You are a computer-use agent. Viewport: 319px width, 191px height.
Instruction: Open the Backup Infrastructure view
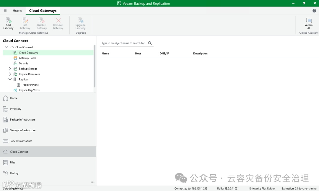point(48,119)
